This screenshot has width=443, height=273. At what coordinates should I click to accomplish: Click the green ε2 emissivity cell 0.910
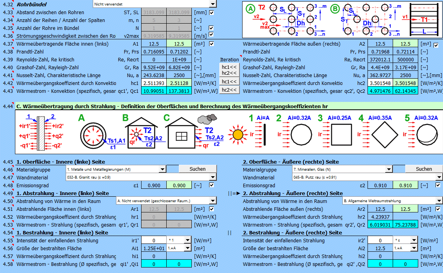coord(405,185)
